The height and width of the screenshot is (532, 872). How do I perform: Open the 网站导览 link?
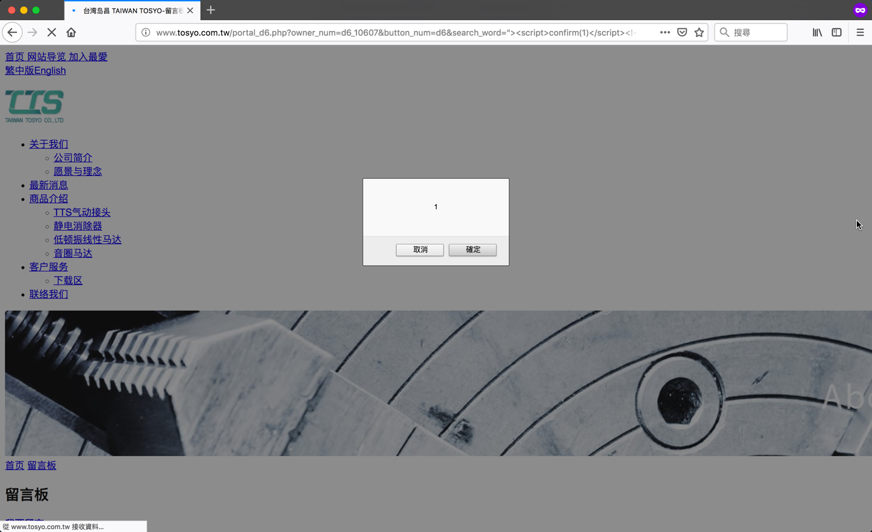pos(46,56)
